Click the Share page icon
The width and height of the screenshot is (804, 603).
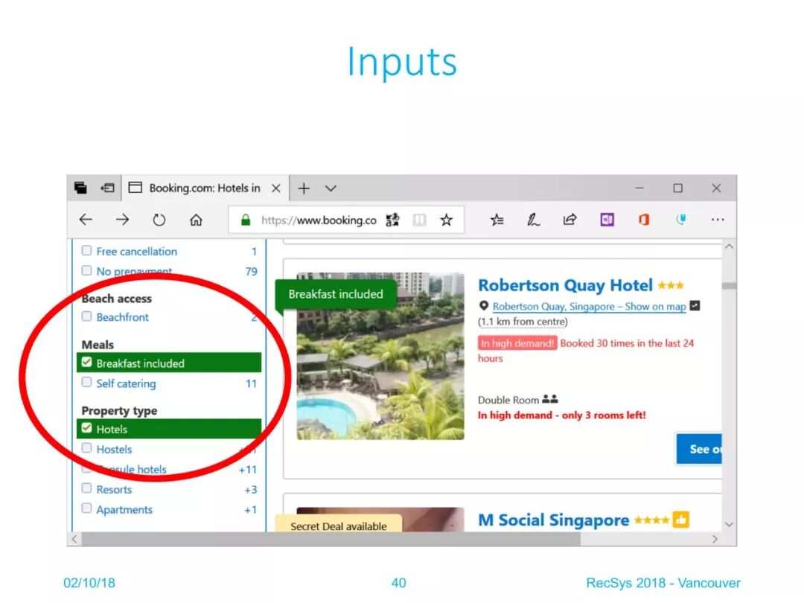click(569, 220)
